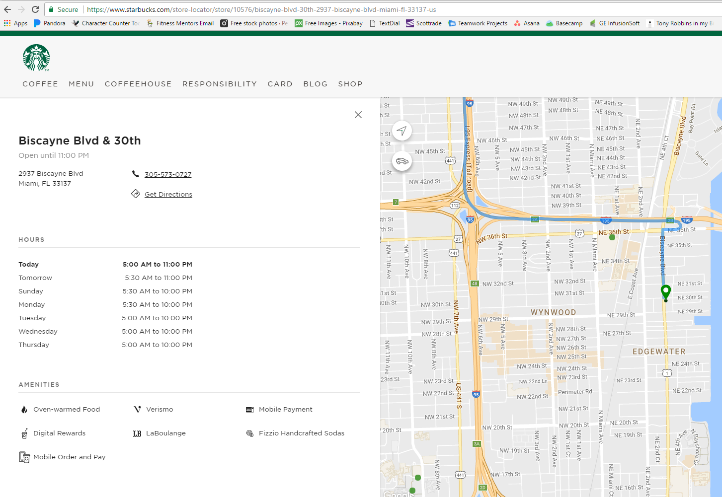This screenshot has width=722, height=497.
Task: Click the 2937 Biscayne Blvd address text
Action: 51,173
